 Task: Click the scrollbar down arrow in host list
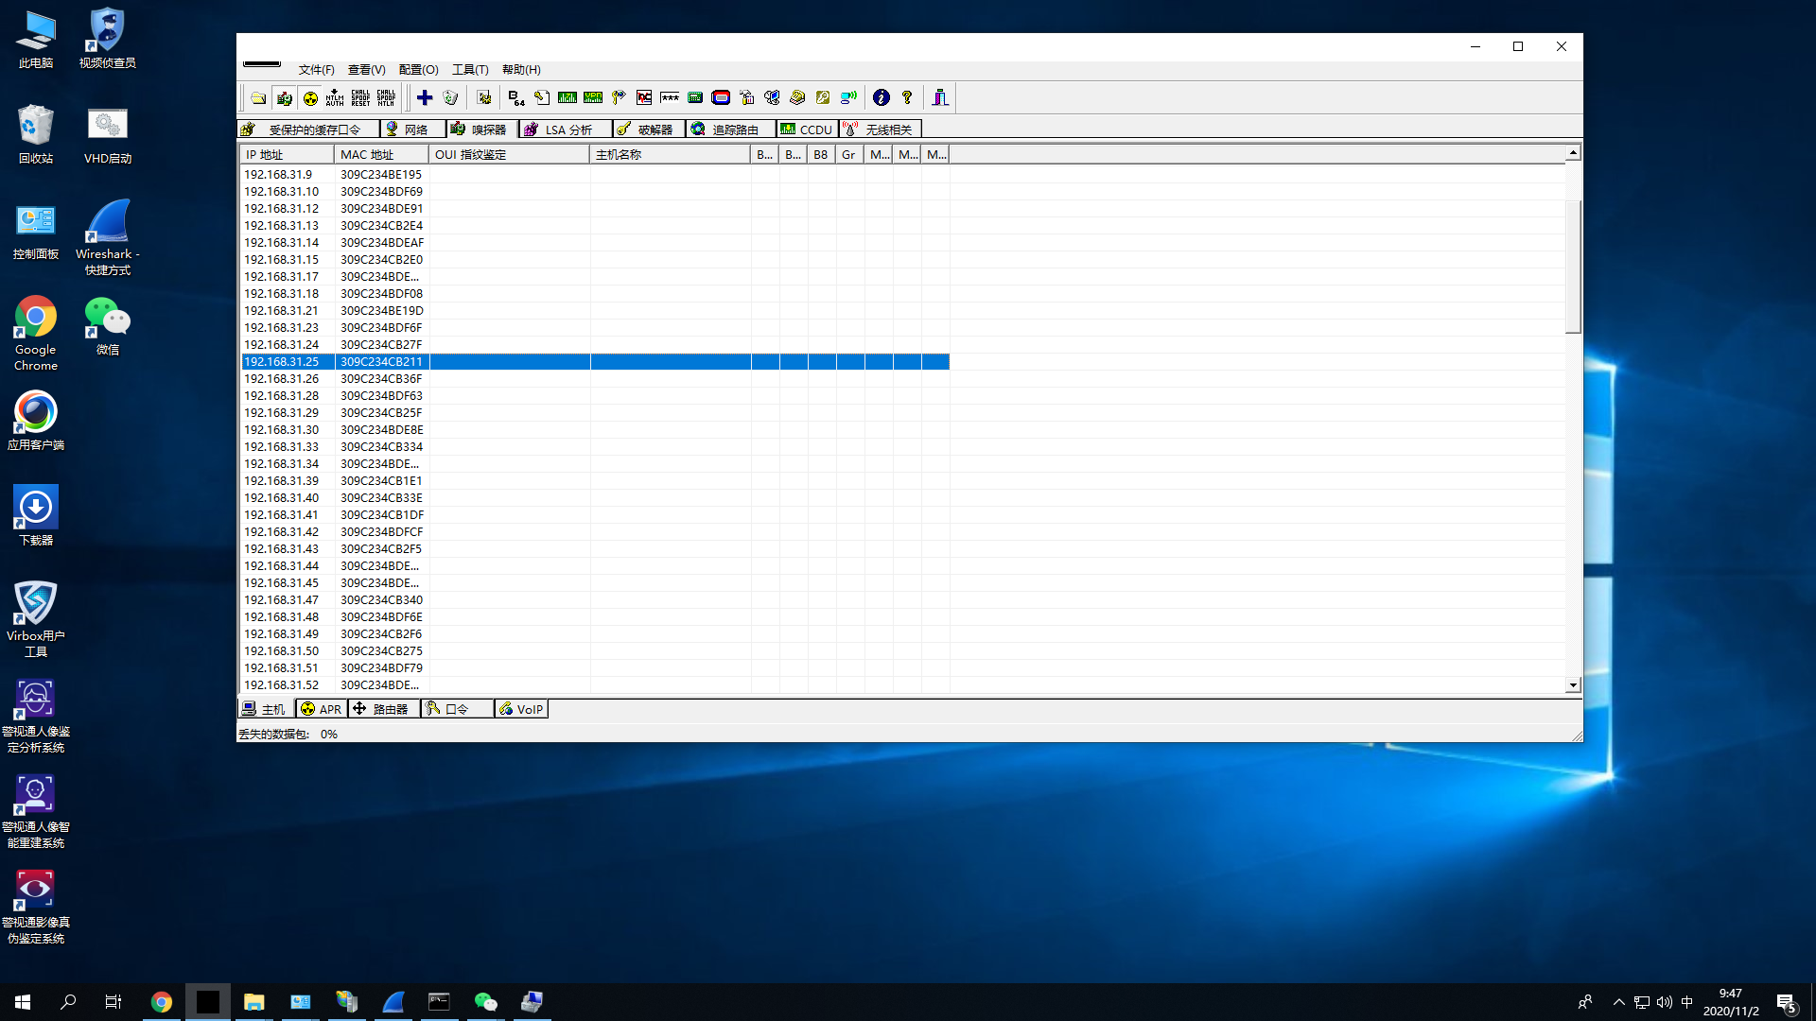coord(1573,685)
